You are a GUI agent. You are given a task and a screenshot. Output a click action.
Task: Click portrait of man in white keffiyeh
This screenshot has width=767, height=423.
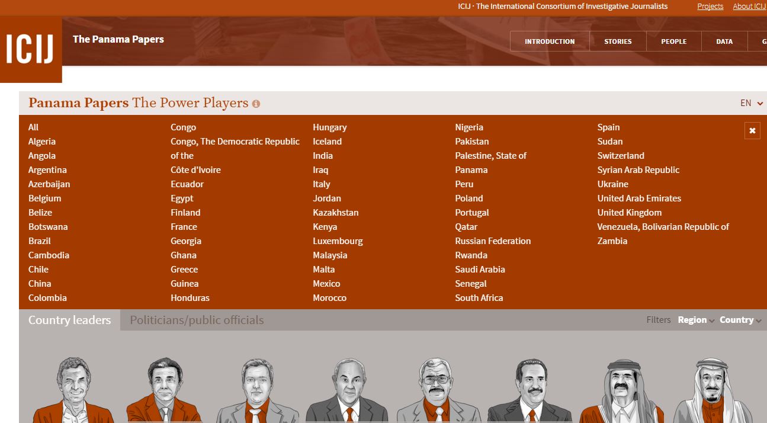713,390
